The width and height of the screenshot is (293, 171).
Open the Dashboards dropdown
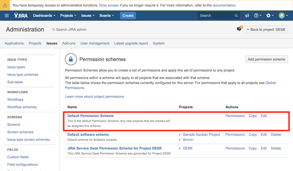click(x=43, y=15)
